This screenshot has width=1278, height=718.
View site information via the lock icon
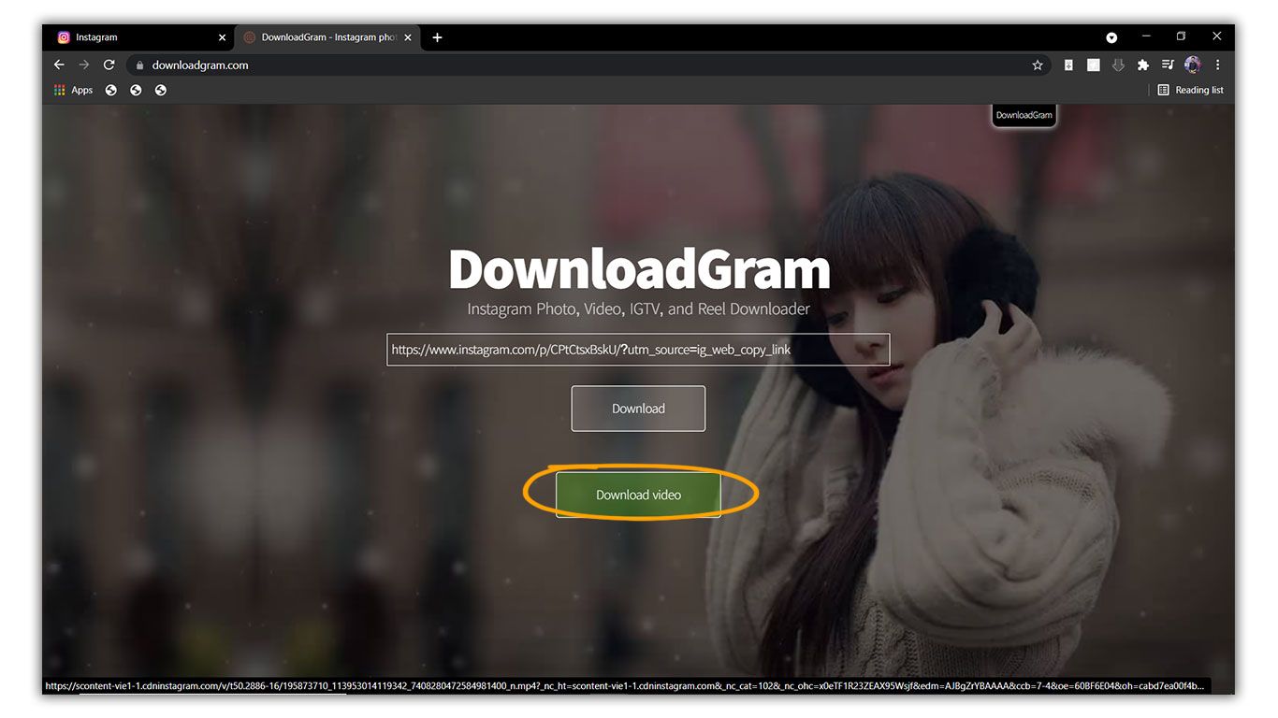139,65
